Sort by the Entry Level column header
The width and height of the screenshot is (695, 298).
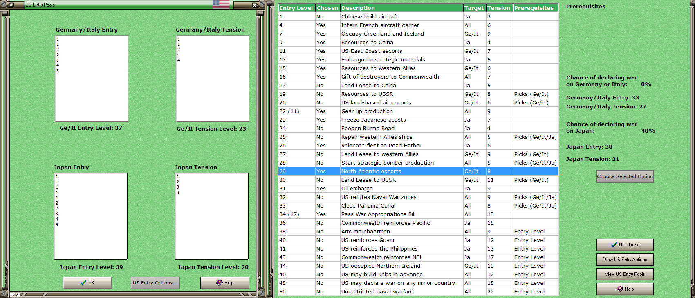pos(296,8)
